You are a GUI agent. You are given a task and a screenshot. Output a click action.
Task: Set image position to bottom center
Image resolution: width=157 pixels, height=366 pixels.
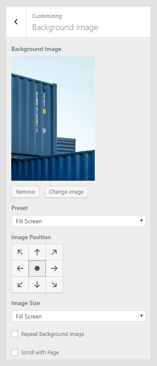(37, 285)
